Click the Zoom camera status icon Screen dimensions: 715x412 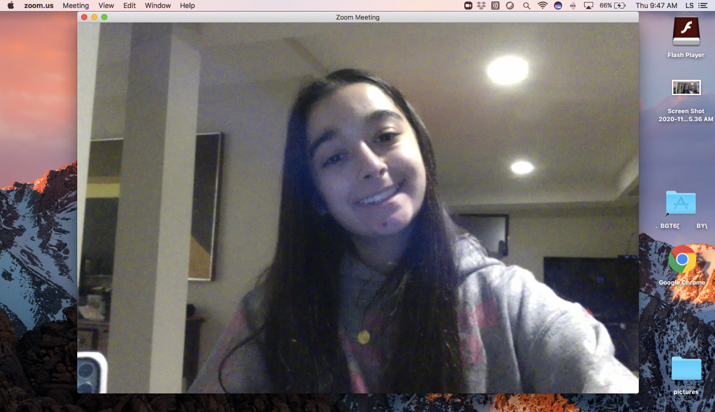click(468, 6)
